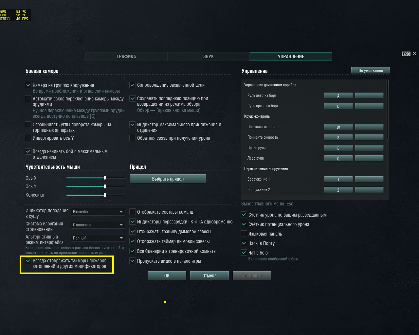This screenshot has width=419, height=335.
Task: Enable Отображать составы команд checkbox
Action: coord(133,212)
